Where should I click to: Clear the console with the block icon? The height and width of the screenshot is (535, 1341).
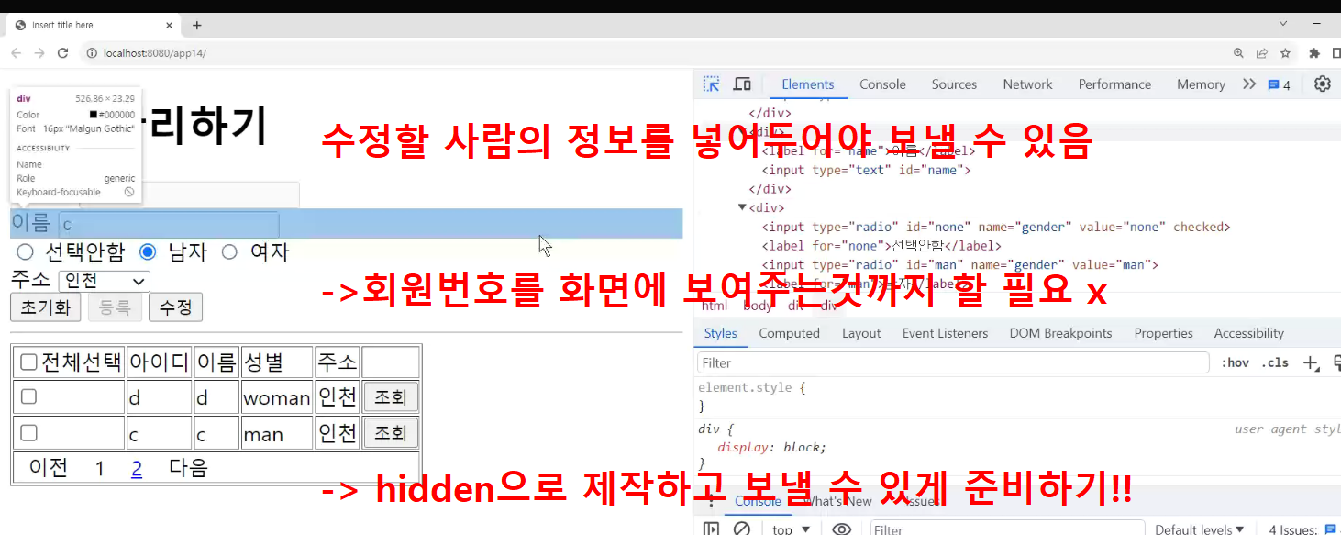pos(742,529)
